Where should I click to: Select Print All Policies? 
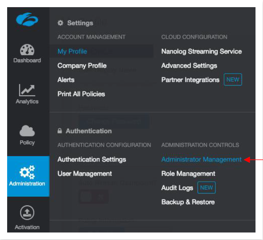click(81, 94)
